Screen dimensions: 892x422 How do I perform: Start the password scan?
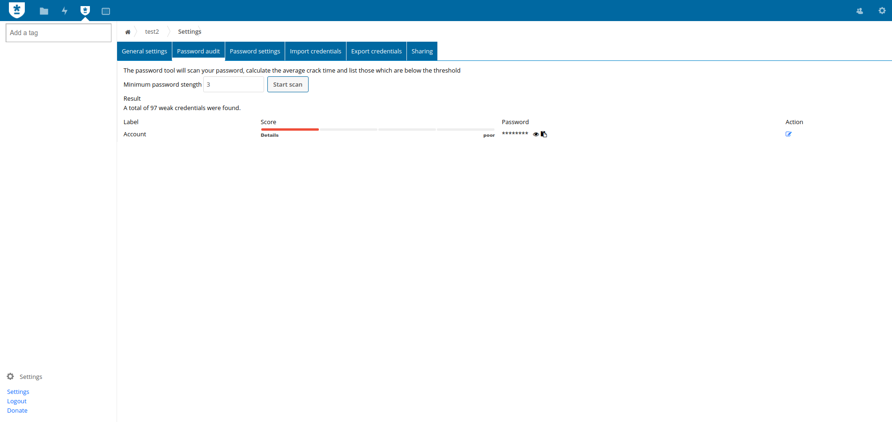click(288, 84)
